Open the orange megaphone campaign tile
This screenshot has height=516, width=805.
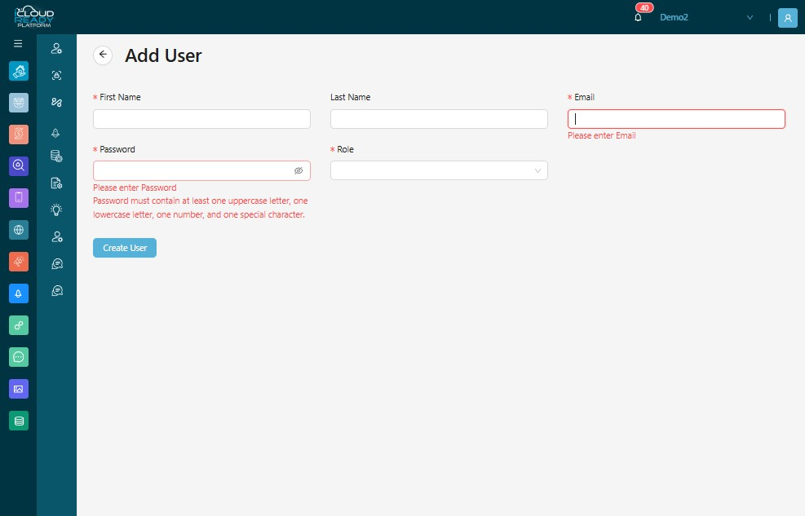pos(19,262)
